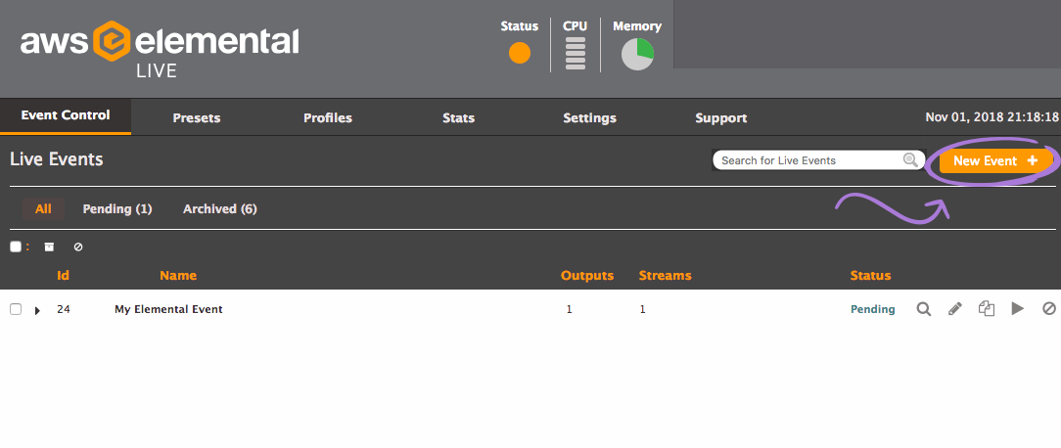Duplicate My Elemental Event
1061x448 pixels.
[987, 309]
